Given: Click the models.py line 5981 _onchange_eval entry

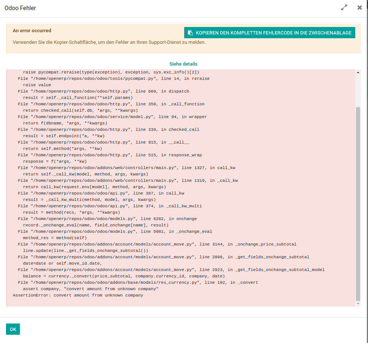Looking at the screenshot, I should [115, 232].
